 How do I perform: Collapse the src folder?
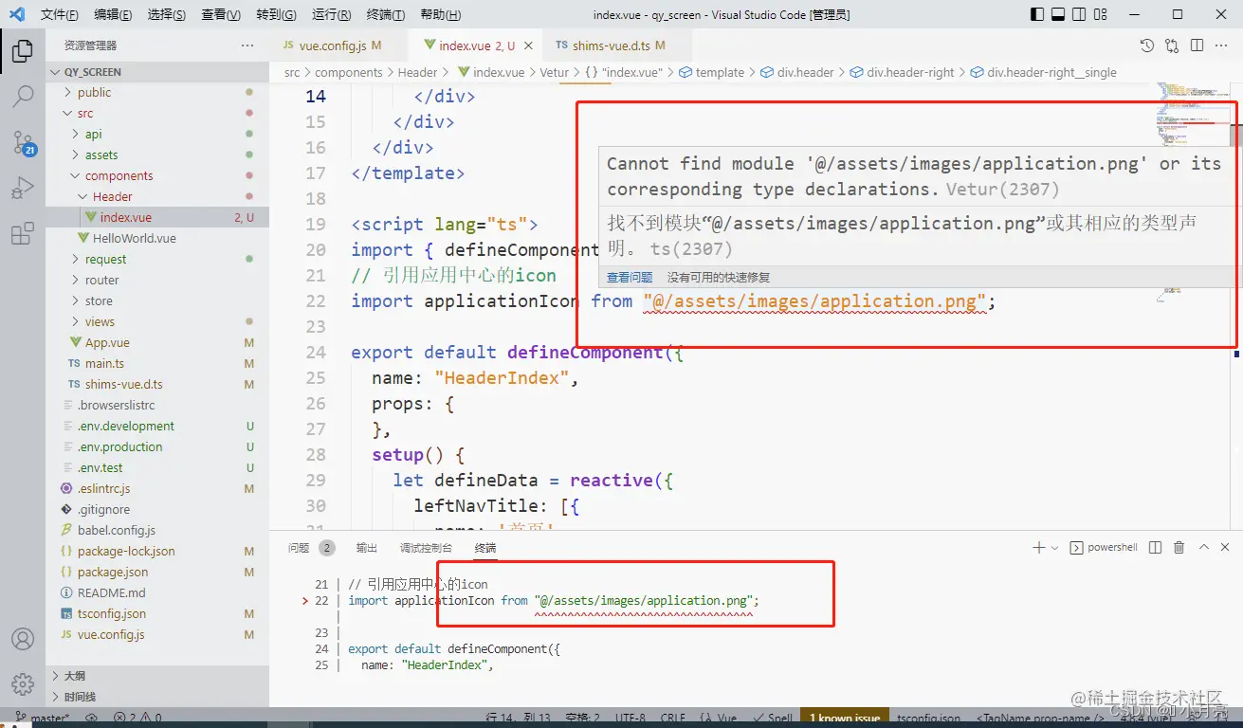click(x=157, y=113)
